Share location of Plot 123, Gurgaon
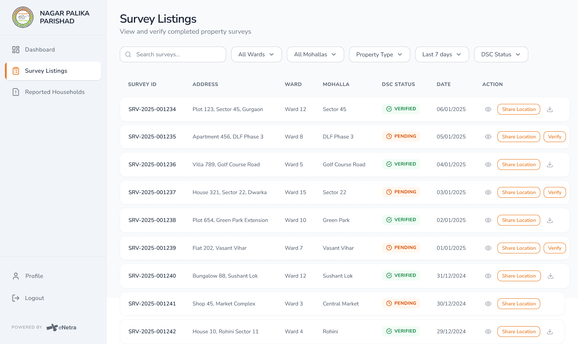The height and width of the screenshot is (344, 578). (519, 109)
